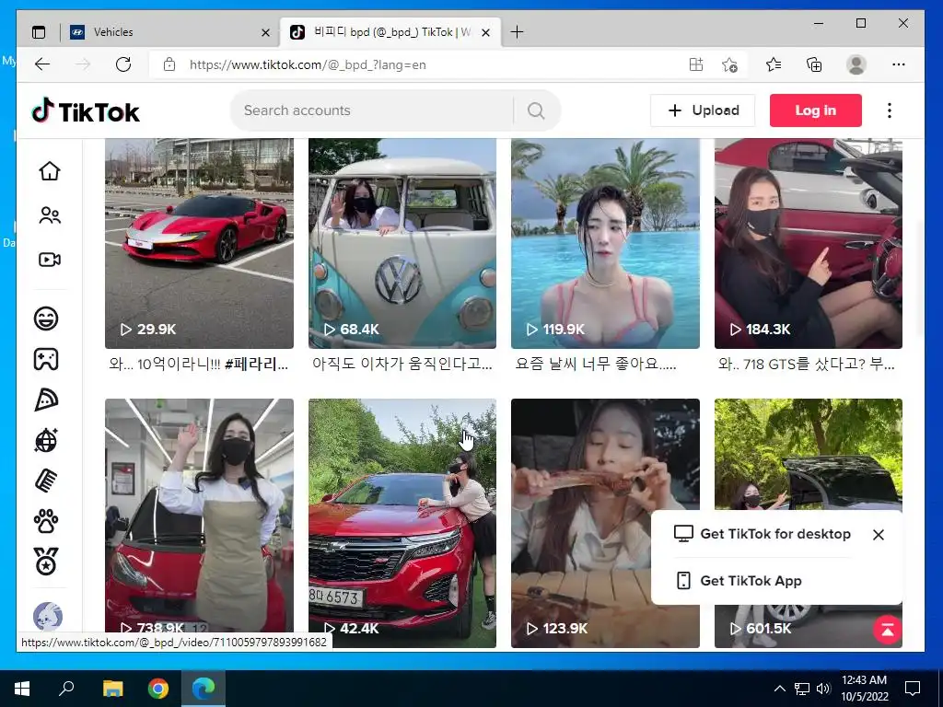Close the TikTok tab
The height and width of the screenshot is (707, 943).
[486, 33]
